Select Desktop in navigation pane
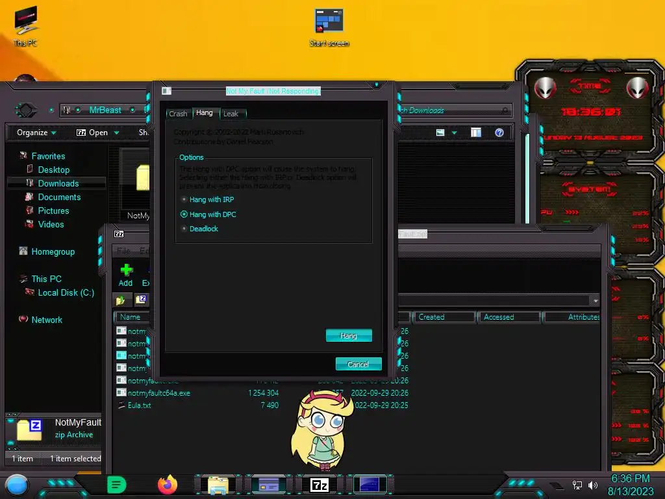Screen dimensions: 665x499 tap(53, 170)
